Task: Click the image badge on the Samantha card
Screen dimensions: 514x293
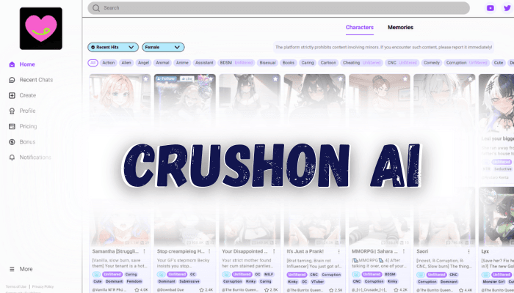Action: 96,275
